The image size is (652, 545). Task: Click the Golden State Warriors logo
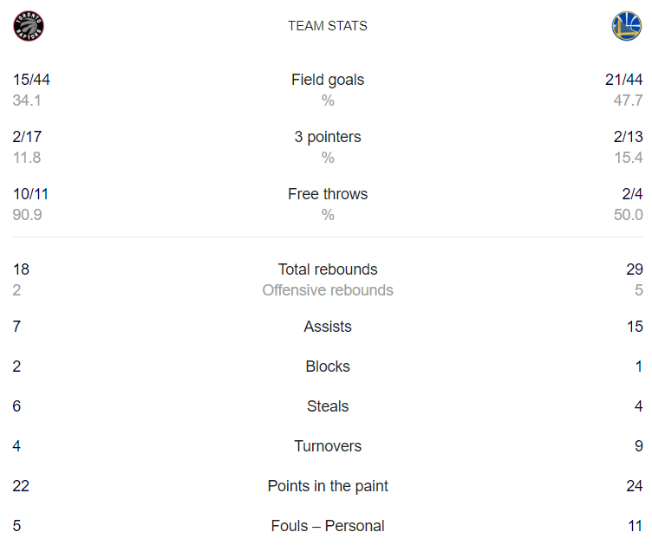(626, 26)
